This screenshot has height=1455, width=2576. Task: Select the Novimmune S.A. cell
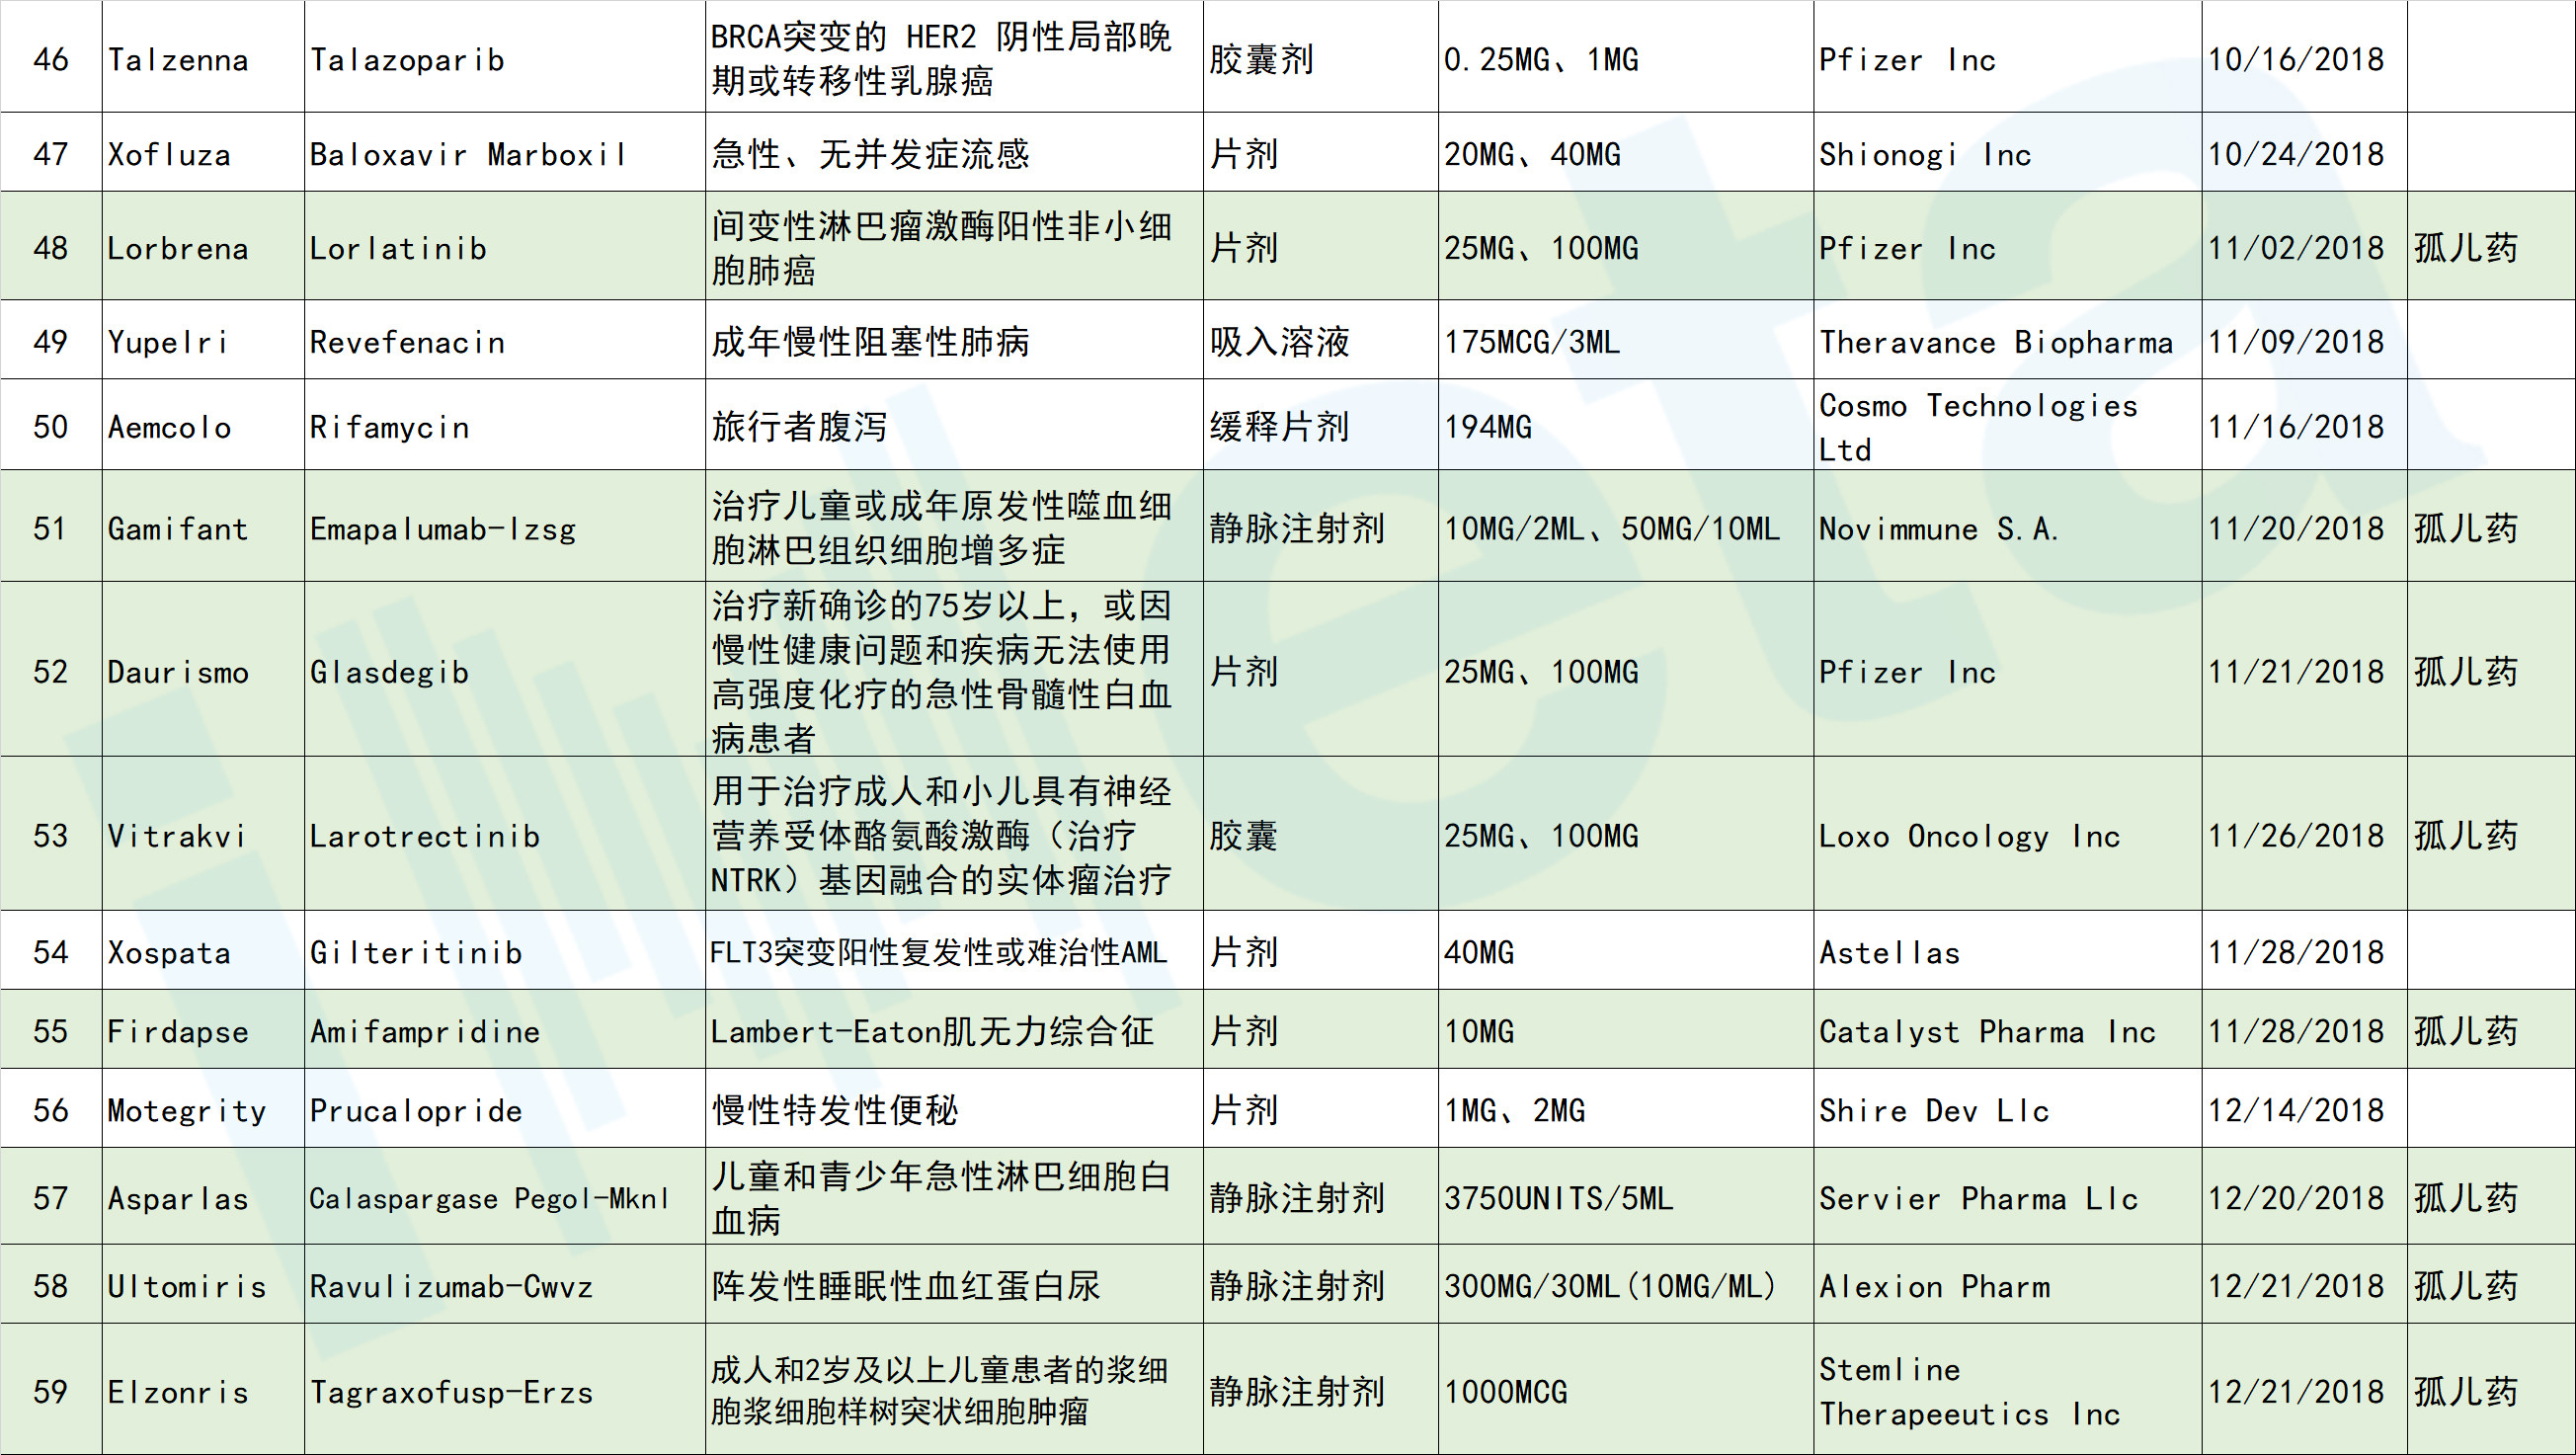(x=2008, y=526)
